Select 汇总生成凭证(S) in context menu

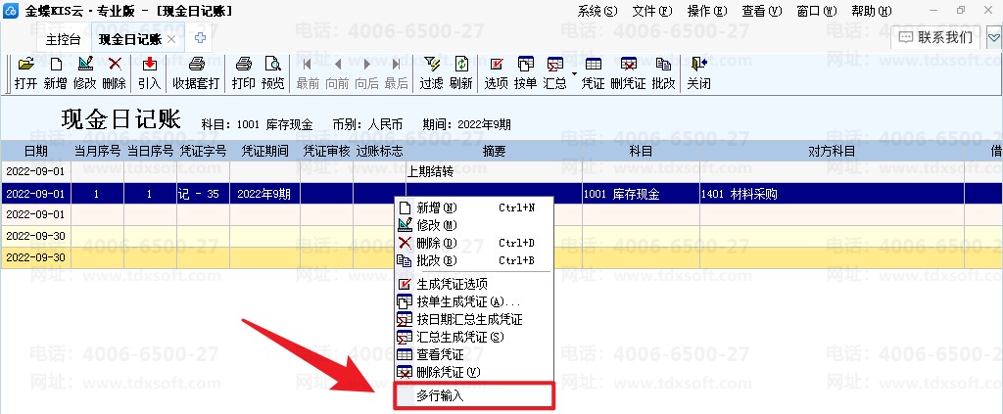473,337
